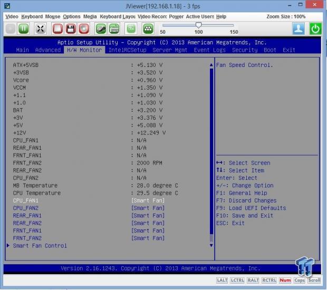The height and width of the screenshot is (290, 327).
Task: Switch to the Boot tab
Action: pyautogui.click(x=270, y=50)
